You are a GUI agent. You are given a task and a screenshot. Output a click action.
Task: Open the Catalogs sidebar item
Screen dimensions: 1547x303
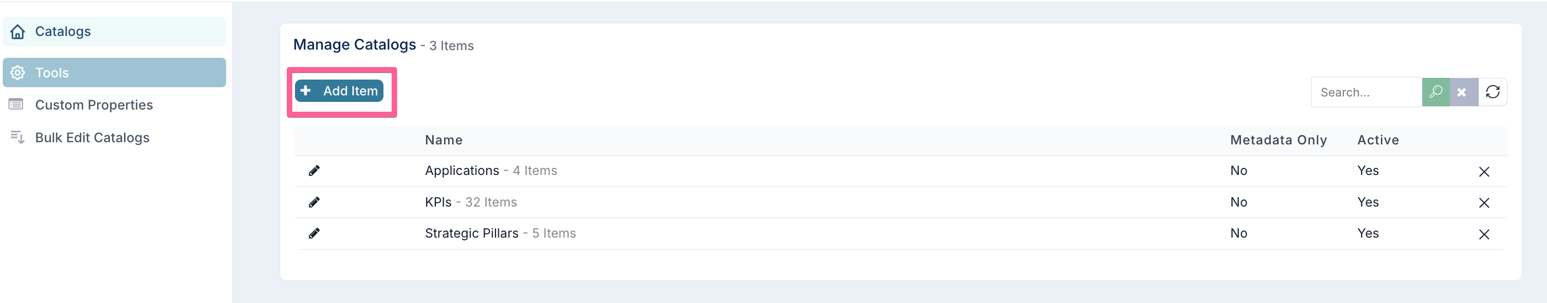coord(114,32)
